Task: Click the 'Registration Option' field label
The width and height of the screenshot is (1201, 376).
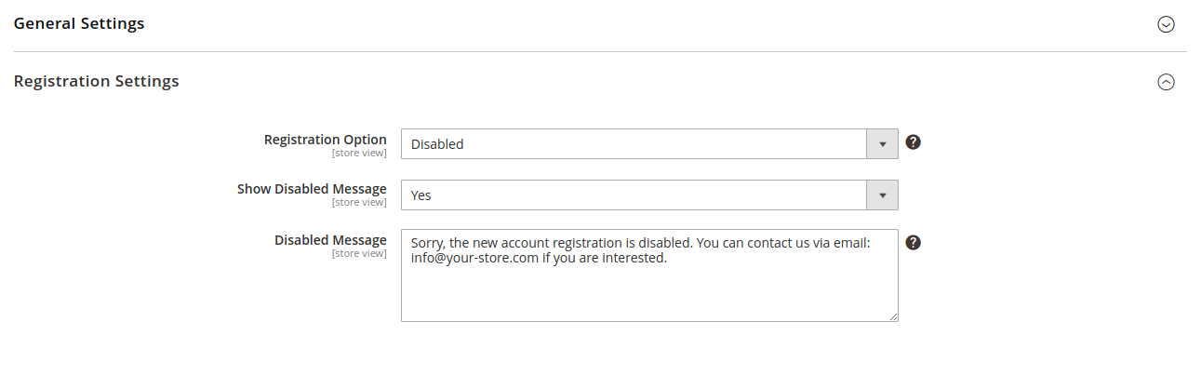Action: coord(325,140)
